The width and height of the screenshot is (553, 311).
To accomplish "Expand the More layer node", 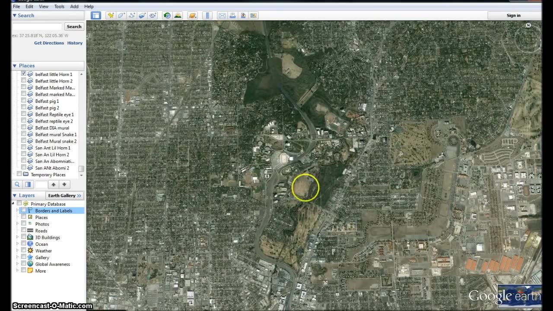I will click(x=18, y=271).
